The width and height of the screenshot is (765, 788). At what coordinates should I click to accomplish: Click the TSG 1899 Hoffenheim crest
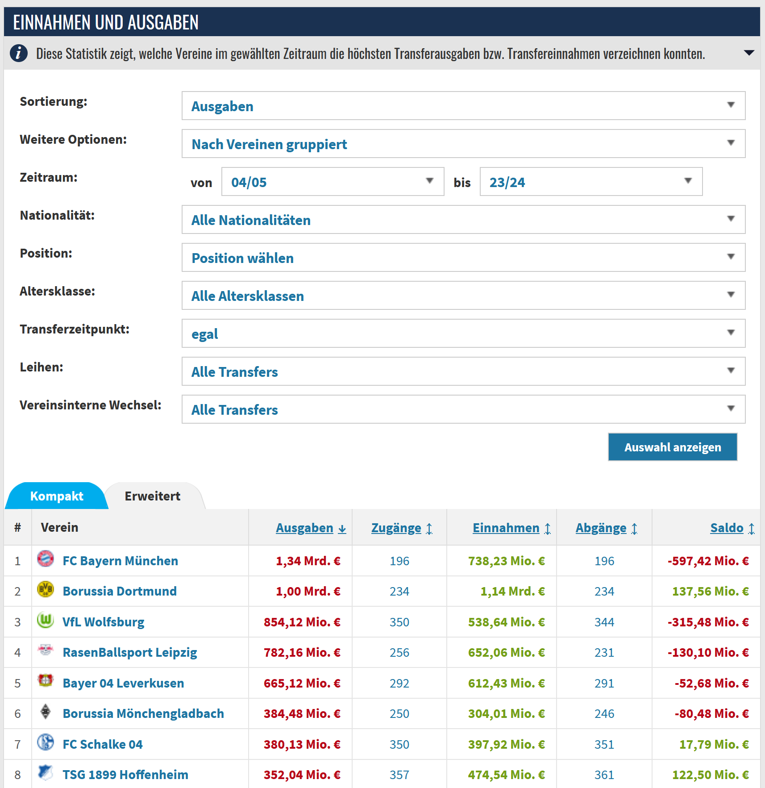click(46, 773)
